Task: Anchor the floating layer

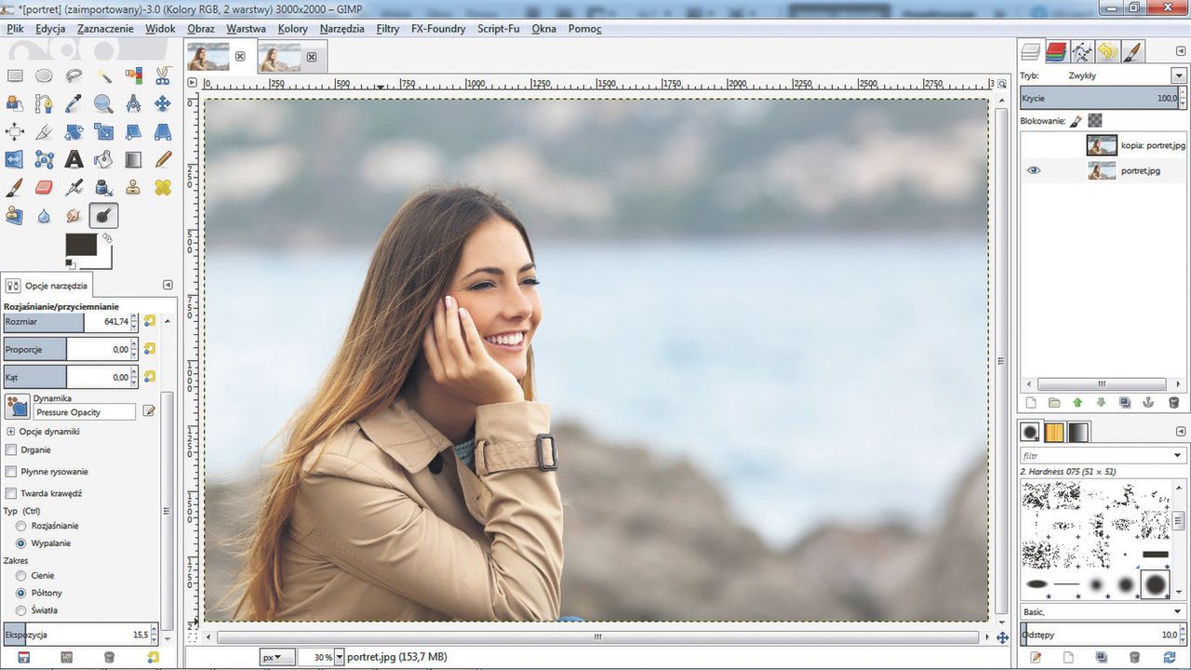Action: (x=1149, y=403)
